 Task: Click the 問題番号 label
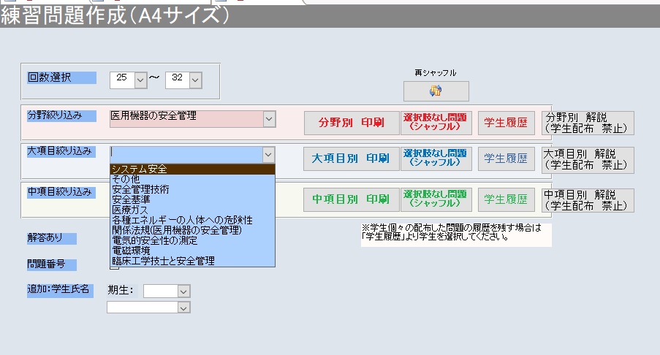52,264
